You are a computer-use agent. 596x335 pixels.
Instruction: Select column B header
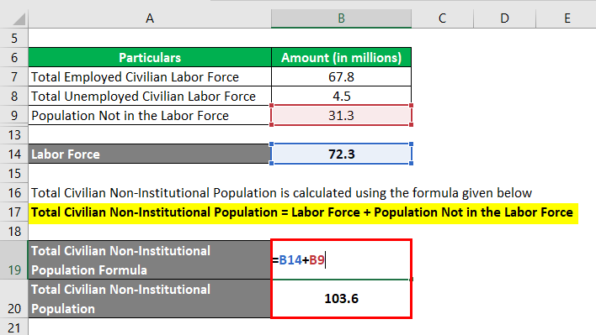341,18
